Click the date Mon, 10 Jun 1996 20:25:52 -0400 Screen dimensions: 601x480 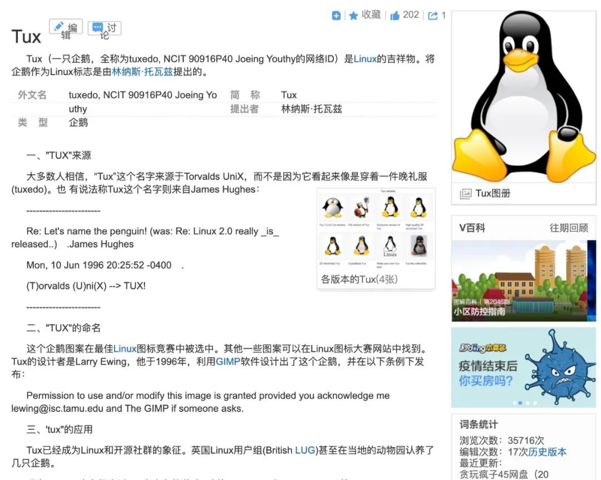99,265
